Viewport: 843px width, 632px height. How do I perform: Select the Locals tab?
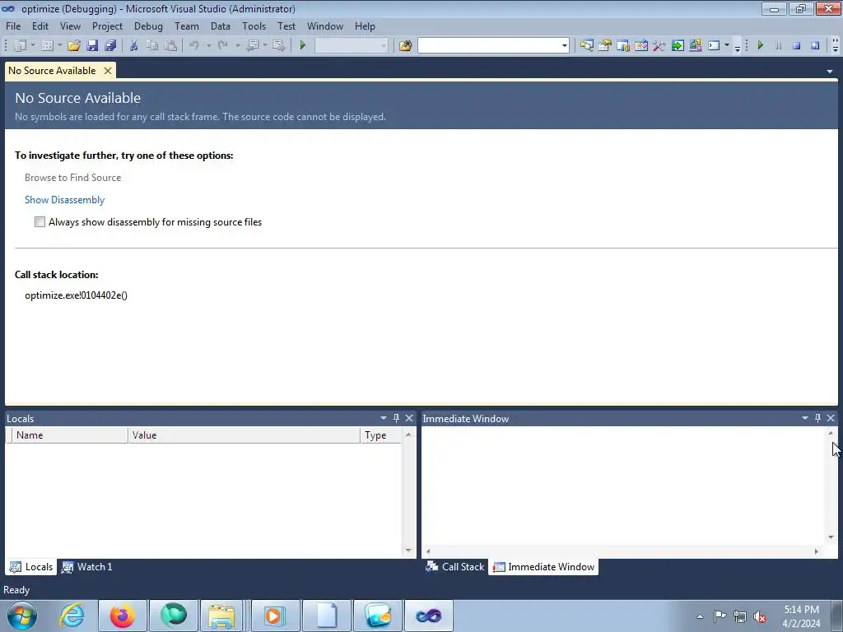pyautogui.click(x=31, y=566)
